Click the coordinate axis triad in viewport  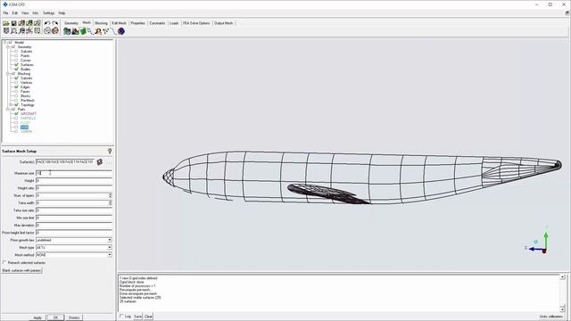(x=538, y=242)
